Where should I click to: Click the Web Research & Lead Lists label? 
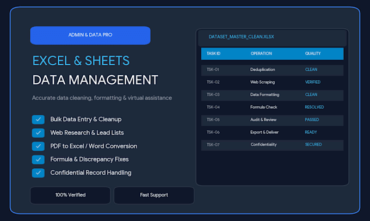pyautogui.click(x=87, y=133)
